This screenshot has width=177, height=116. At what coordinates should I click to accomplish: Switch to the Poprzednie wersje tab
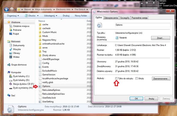pyautogui.click(x=140, y=18)
